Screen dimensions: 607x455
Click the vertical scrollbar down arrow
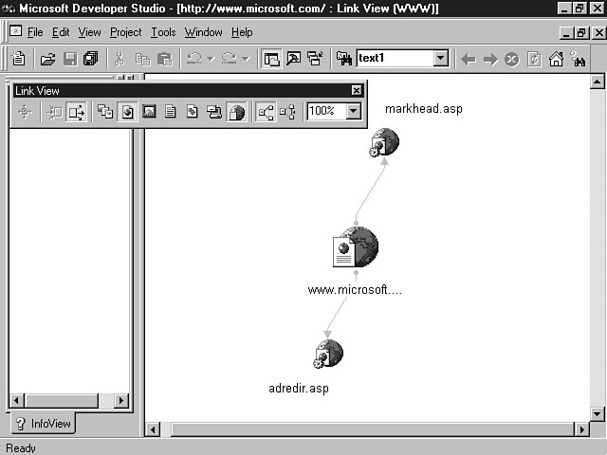coord(597,413)
